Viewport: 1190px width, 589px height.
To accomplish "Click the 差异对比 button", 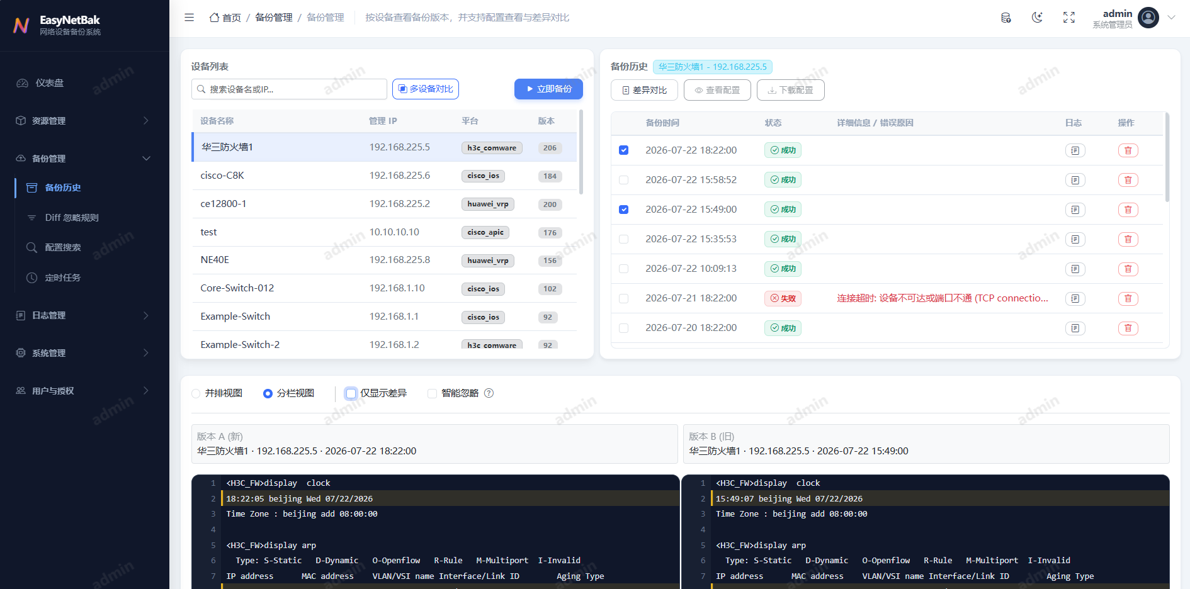I will point(644,90).
